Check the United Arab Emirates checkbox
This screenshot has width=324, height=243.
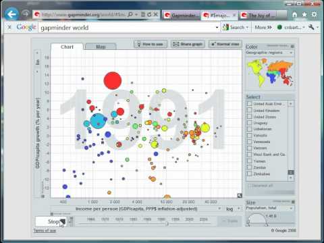click(249, 104)
